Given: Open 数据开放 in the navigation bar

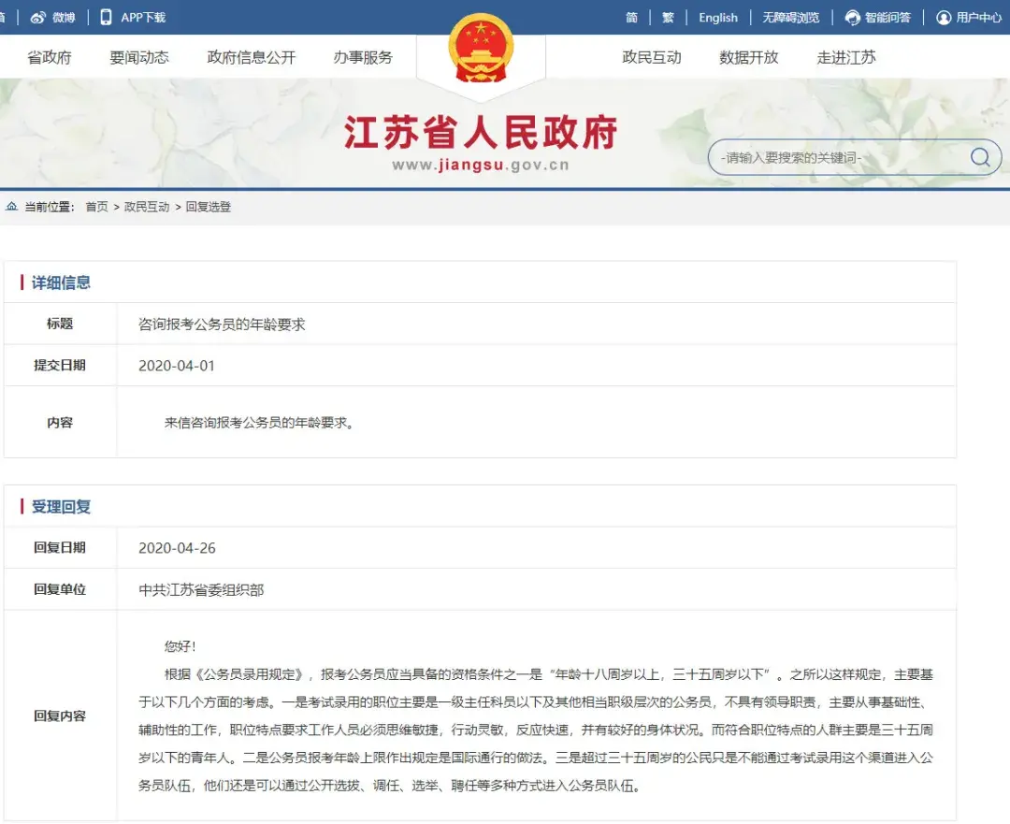Looking at the screenshot, I should click(x=748, y=57).
